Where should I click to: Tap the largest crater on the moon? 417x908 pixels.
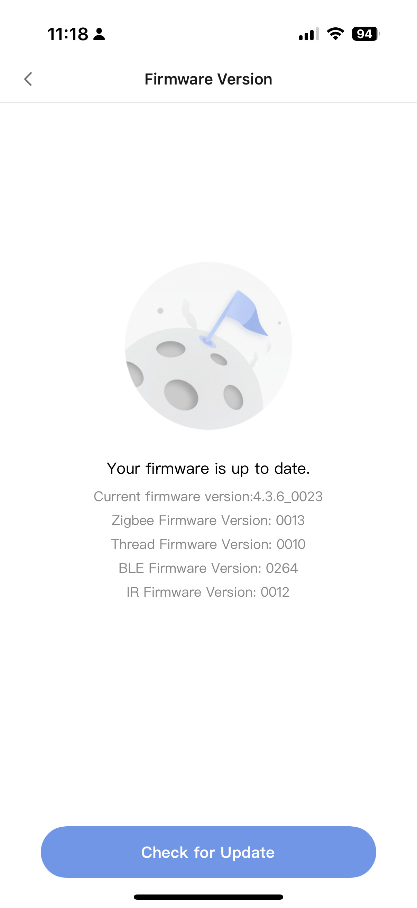(x=181, y=395)
